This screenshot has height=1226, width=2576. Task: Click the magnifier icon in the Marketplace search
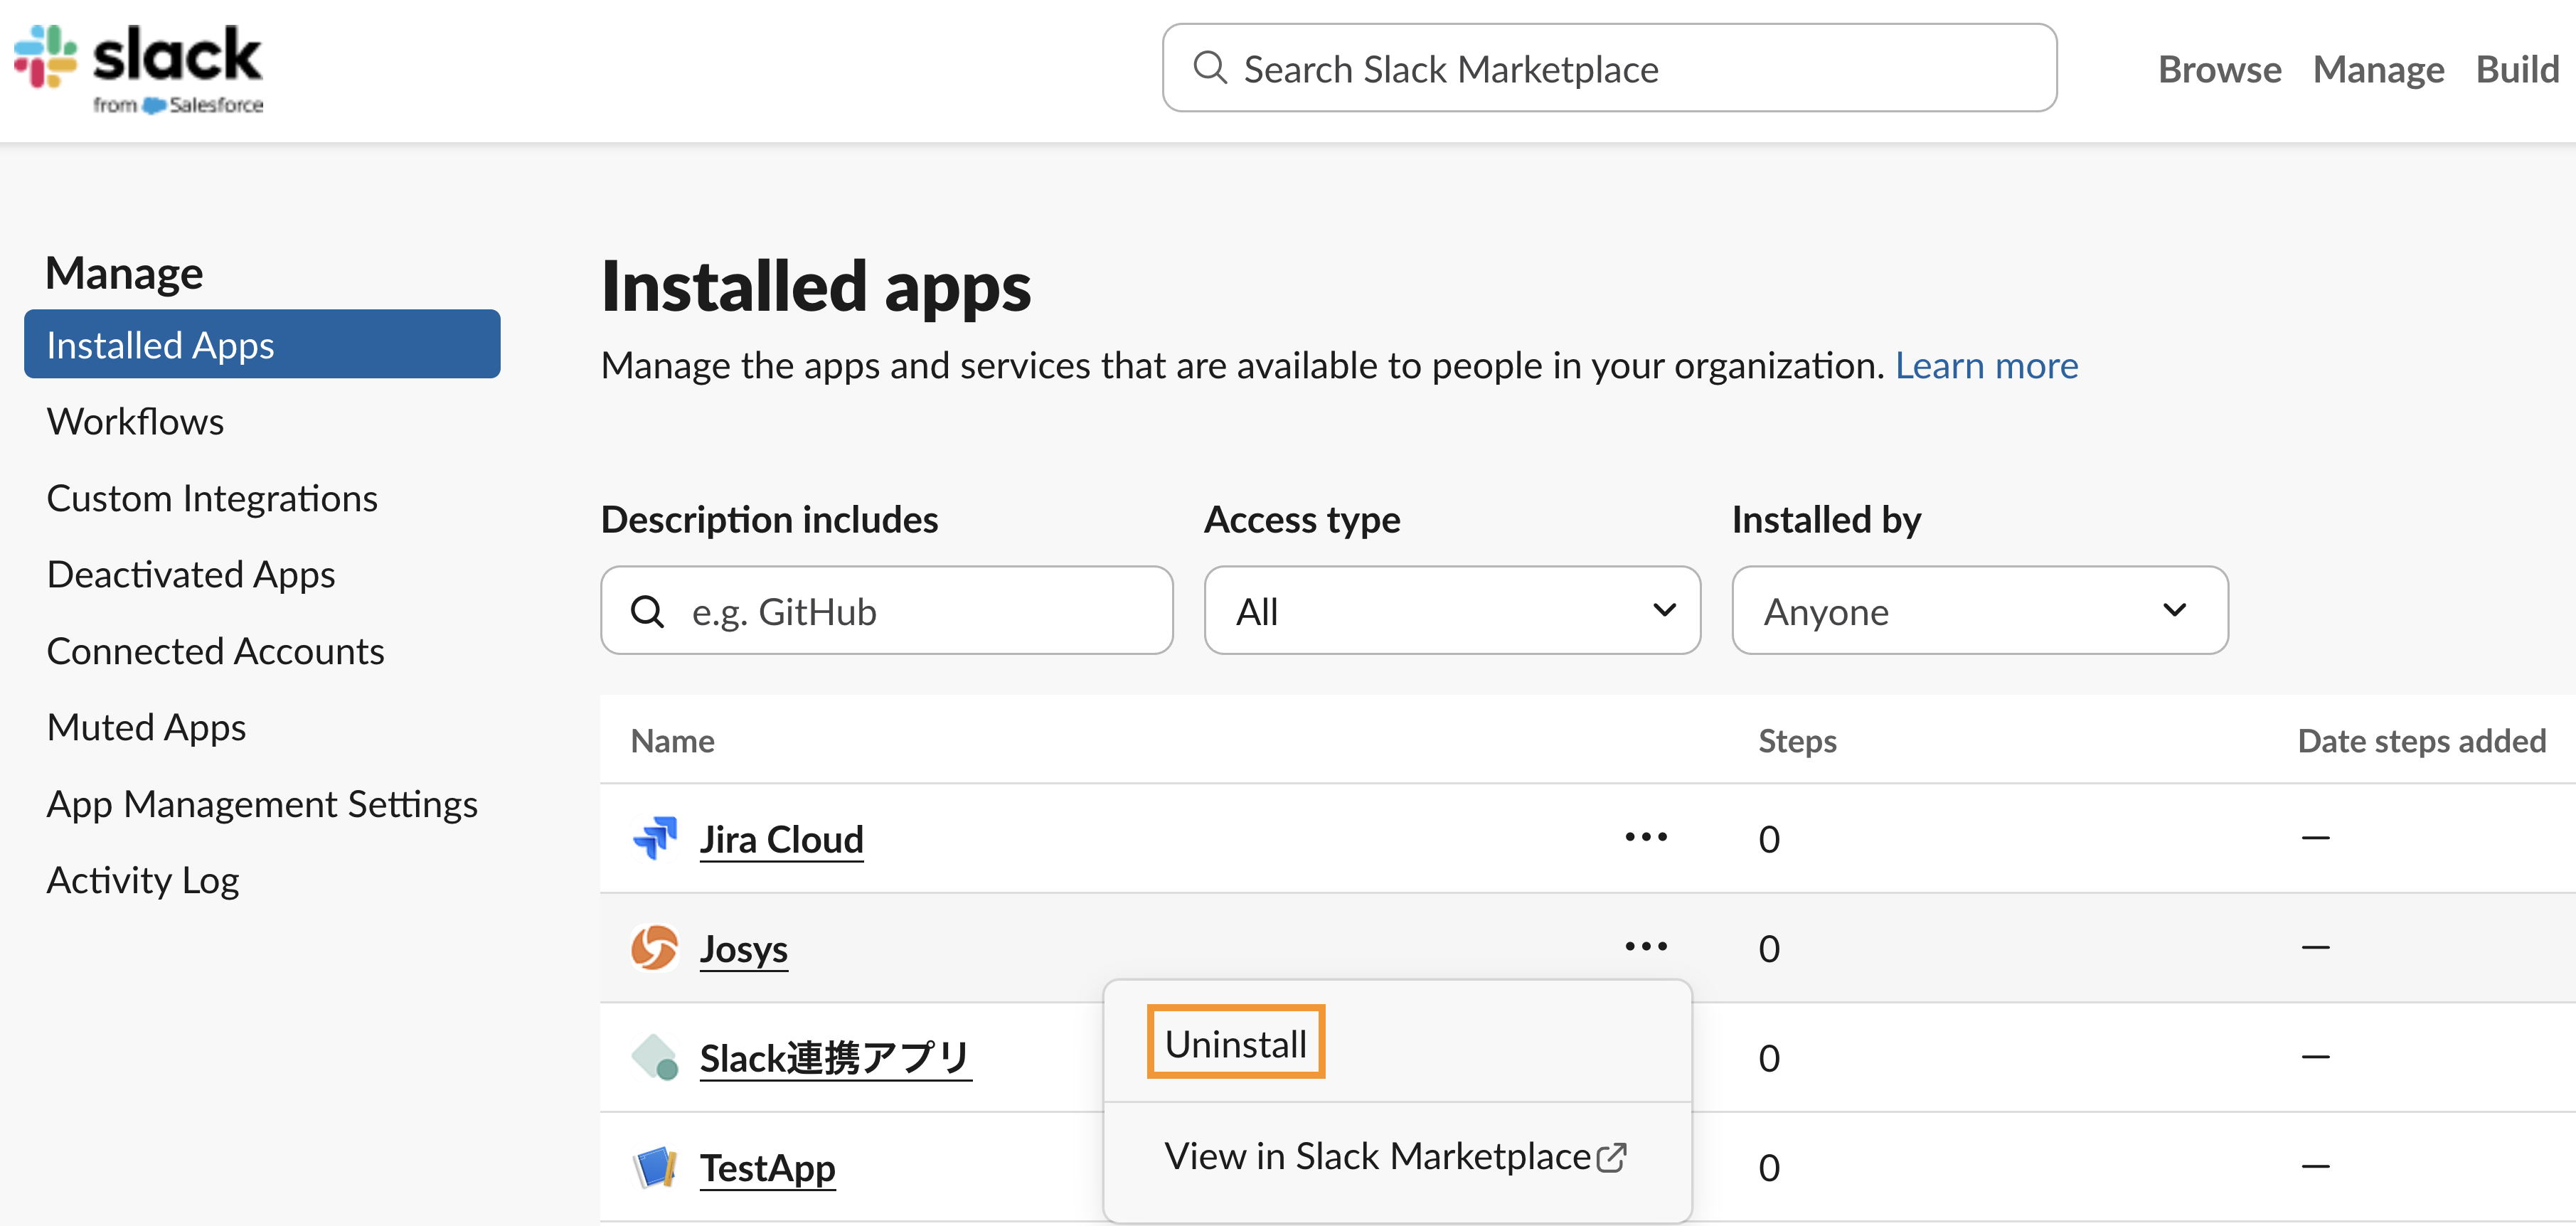(1210, 68)
